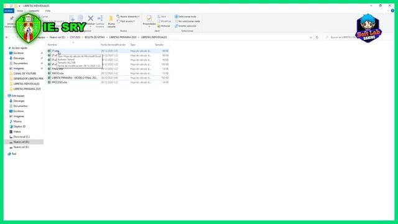The image size is (398, 224).
Task: Switch to the Inicio ribbon tab
Action: tap(20, 11)
